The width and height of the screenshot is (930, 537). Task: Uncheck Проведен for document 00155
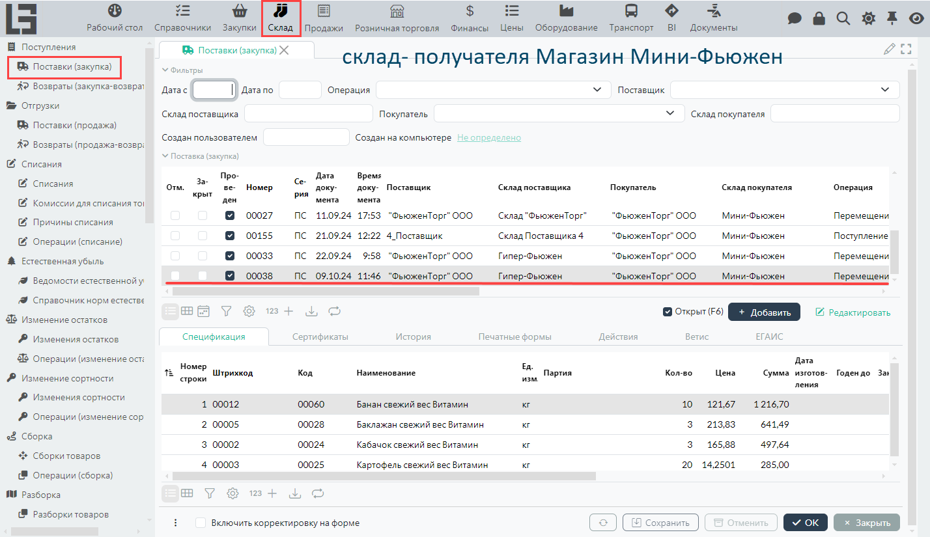230,236
